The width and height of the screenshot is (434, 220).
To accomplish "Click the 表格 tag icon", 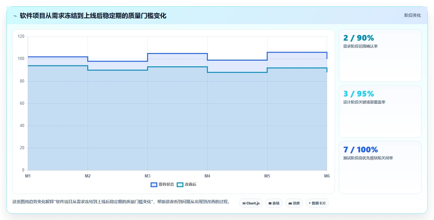I will (270, 203).
